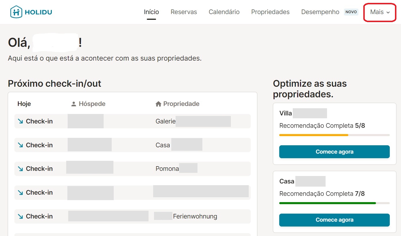Click the Galerie row check-in arrow icon
The height and width of the screenshot is (236, 401).
point(20,121)
